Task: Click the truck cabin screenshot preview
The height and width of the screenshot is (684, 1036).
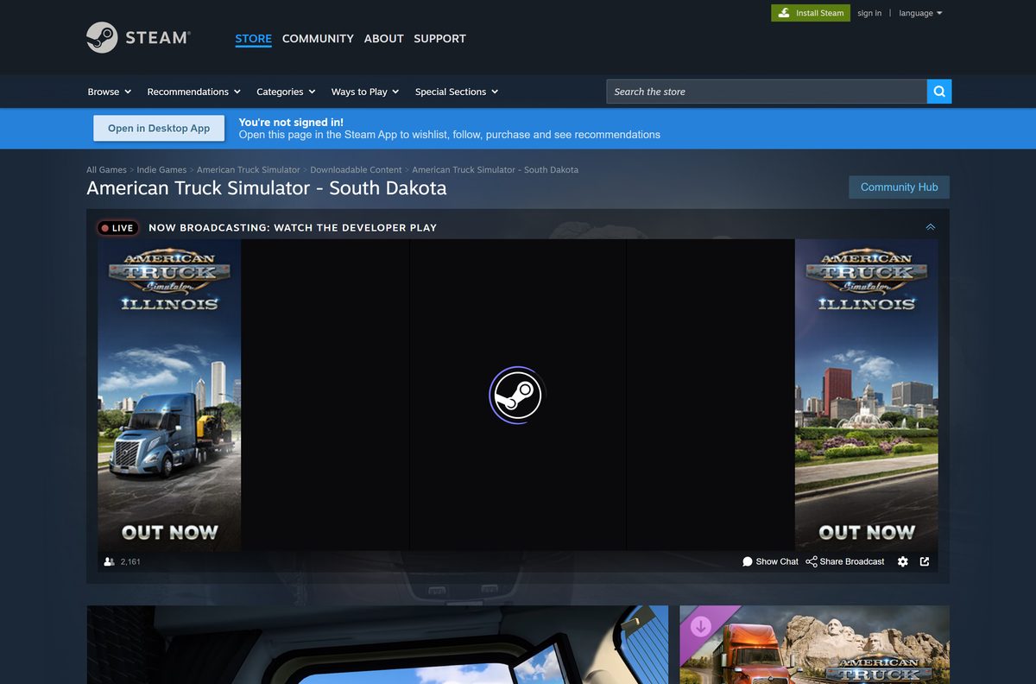Action: (x=377, y=644)
